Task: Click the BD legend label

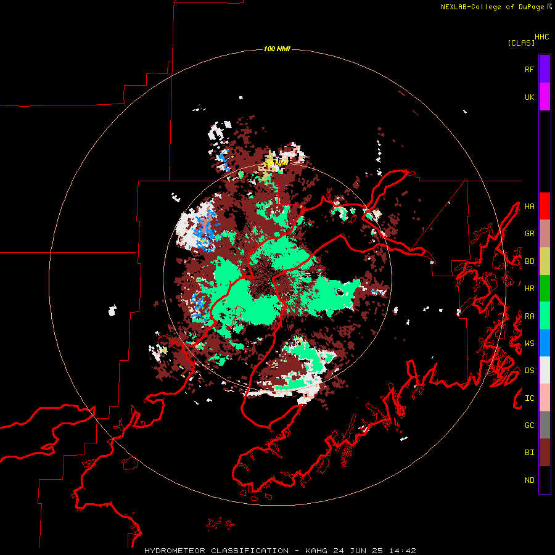Action: pos(529,261)
